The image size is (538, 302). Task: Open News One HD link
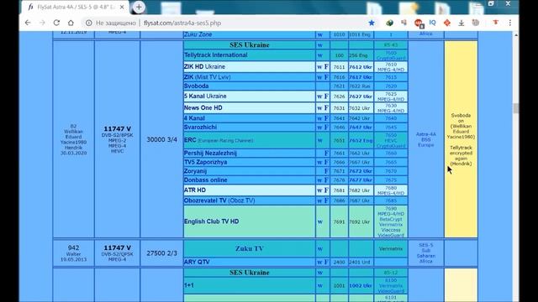203,108
